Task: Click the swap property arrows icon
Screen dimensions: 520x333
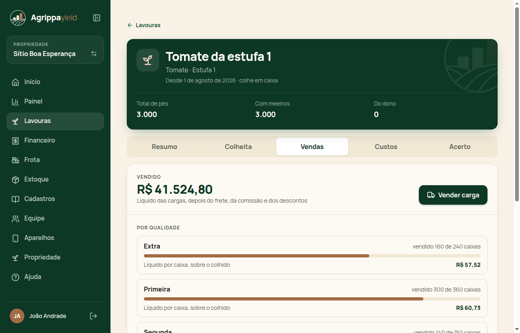Action: click(x=94, y=54)
